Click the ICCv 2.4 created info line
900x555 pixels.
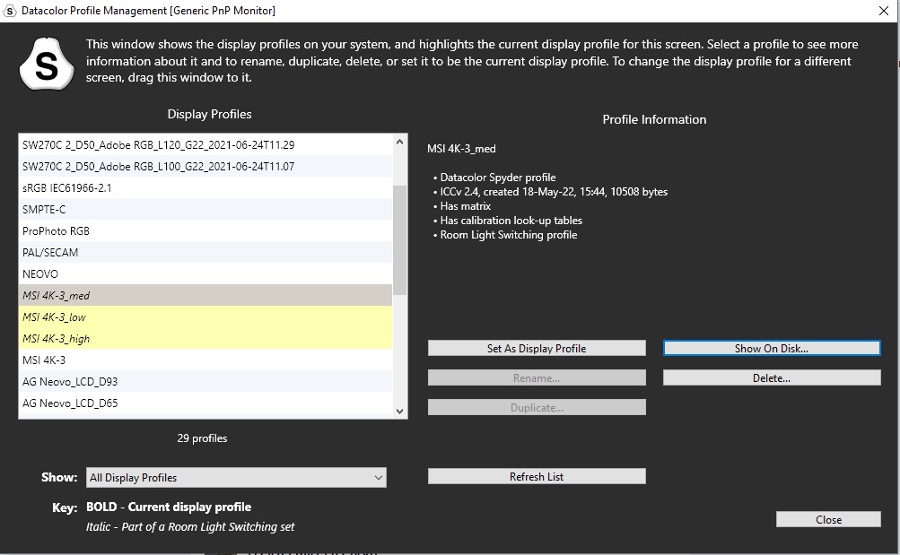[550, 192]
